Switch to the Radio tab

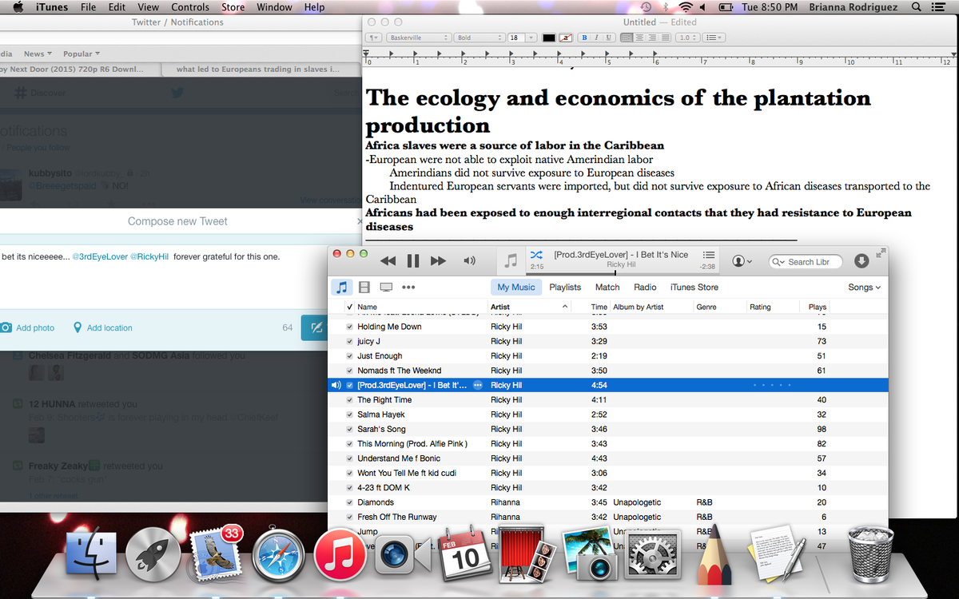[645, 287]
